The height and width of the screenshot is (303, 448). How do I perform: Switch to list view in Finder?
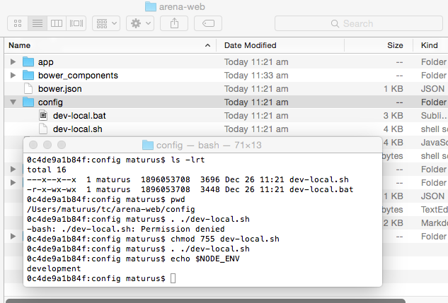(37, 23)
